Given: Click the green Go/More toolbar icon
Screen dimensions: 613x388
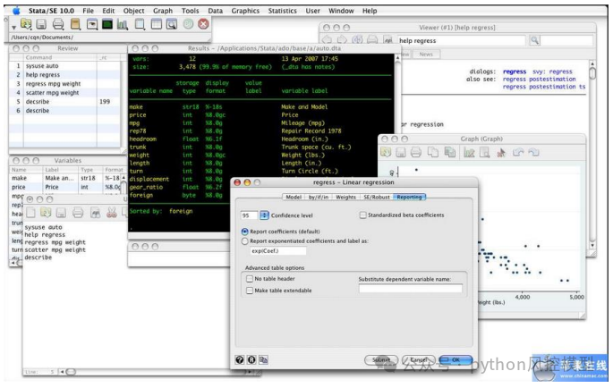Looking at the screenshot, I should pyautogui.click(x=188, y=24).
